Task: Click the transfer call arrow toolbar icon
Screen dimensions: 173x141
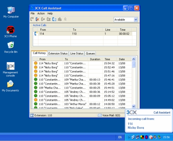Action: 43,19
